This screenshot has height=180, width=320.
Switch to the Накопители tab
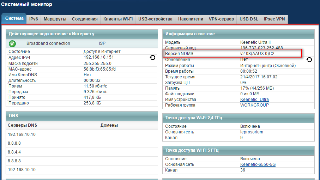click(x=191, y=19)
